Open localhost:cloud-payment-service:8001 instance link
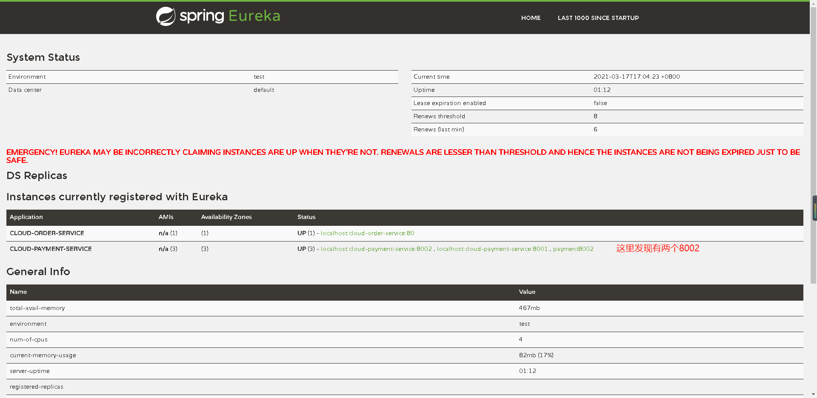Image resolution: width=817 pixels, height=398 pixels. (x=492, y=249)
